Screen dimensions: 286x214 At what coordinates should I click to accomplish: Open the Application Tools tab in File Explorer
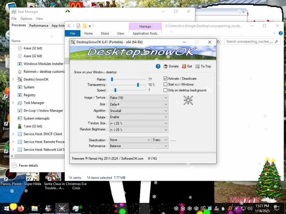tap(145, 33)
